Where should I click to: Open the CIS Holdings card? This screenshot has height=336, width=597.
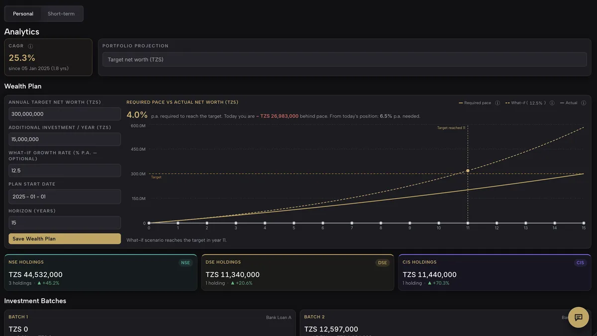pos(495,272)
